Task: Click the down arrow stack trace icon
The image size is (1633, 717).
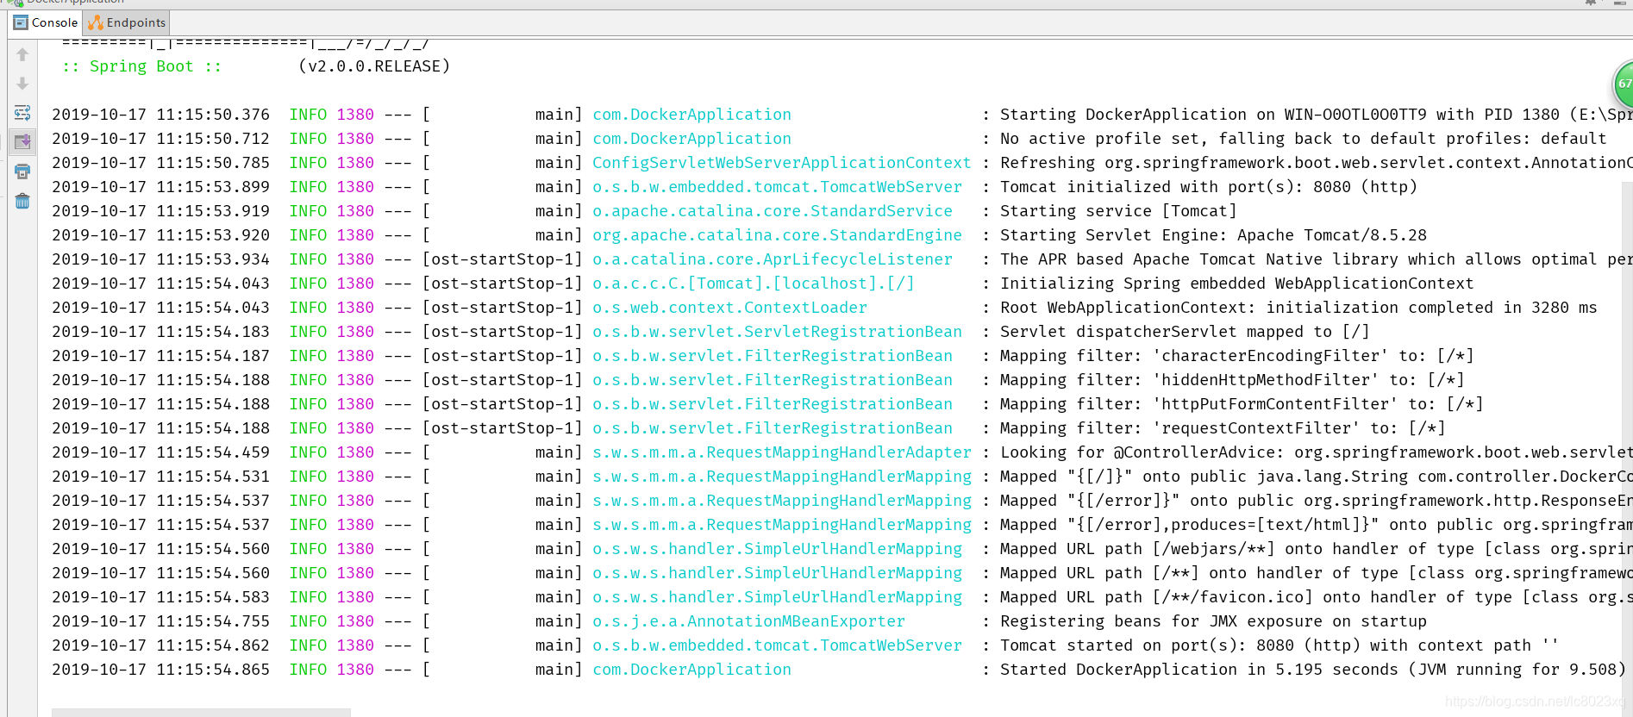Action: (x=22, y=84)
